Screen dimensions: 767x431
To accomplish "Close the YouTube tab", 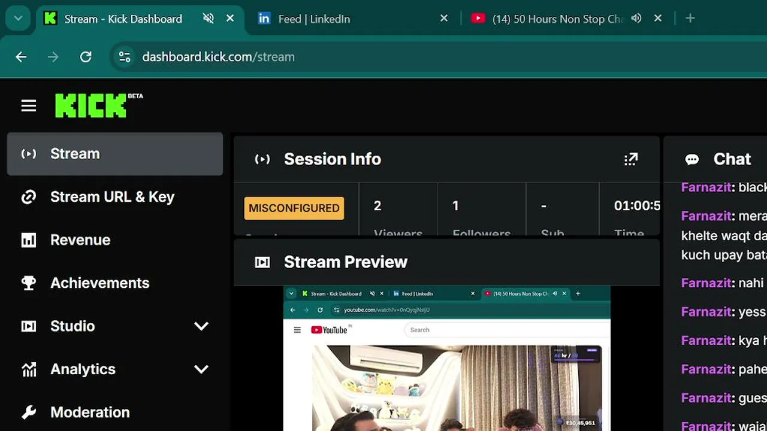I will pyautogui.click(x=658, y=19).
